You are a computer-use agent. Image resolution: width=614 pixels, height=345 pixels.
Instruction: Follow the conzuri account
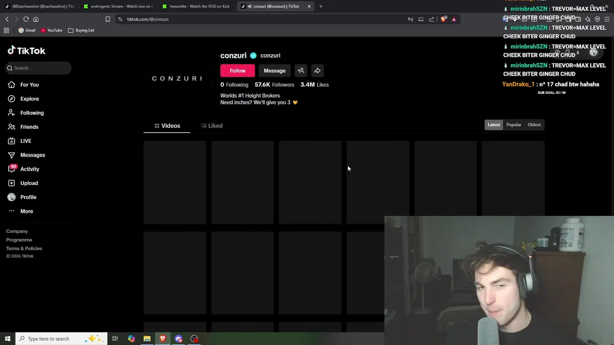(x=237, y=71)
